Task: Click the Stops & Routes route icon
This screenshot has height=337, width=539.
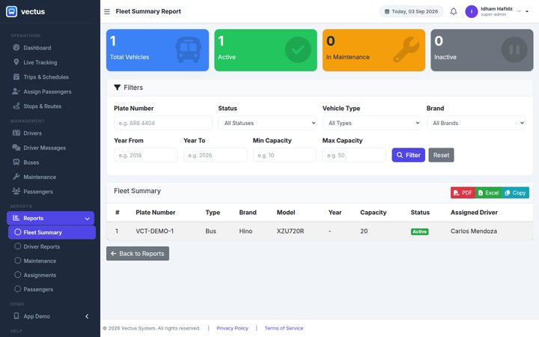Action: (x=16, y=106)
